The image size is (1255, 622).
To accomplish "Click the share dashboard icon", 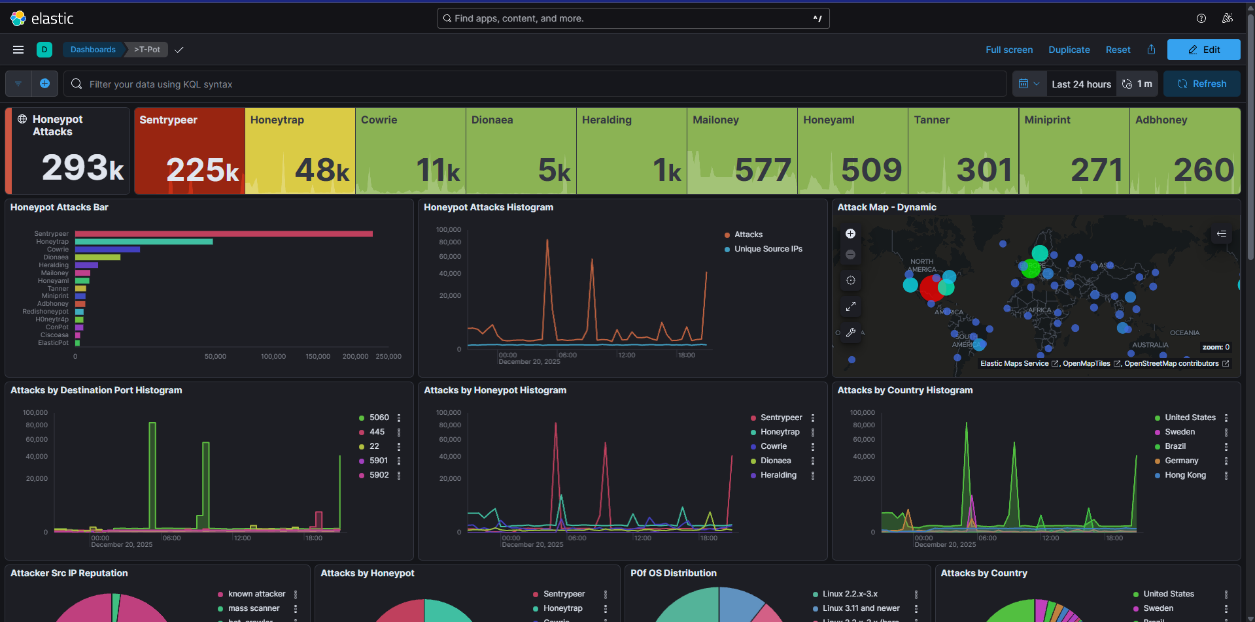I will [1151, 50].
